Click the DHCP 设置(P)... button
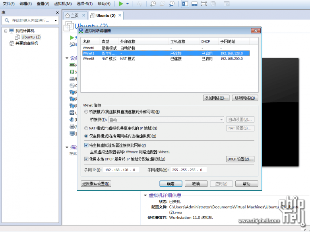Image resolution: width=310 pixels, height=232 pixels. click(240, 159)
